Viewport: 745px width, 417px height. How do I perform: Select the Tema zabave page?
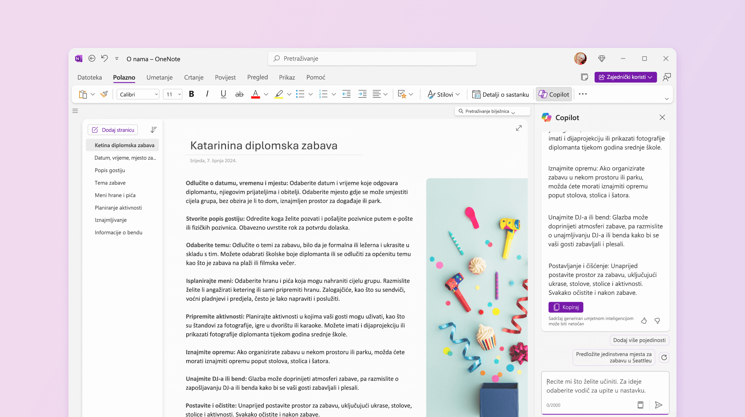pyautogui.click(x=110, y=183)
